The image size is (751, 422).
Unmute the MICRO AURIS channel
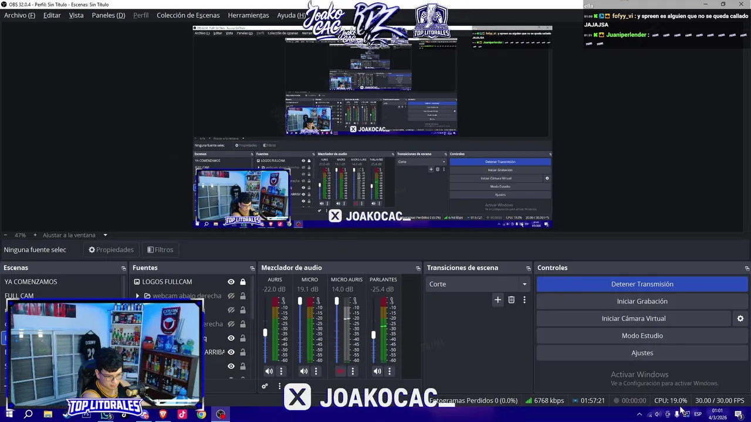(340, 371)
